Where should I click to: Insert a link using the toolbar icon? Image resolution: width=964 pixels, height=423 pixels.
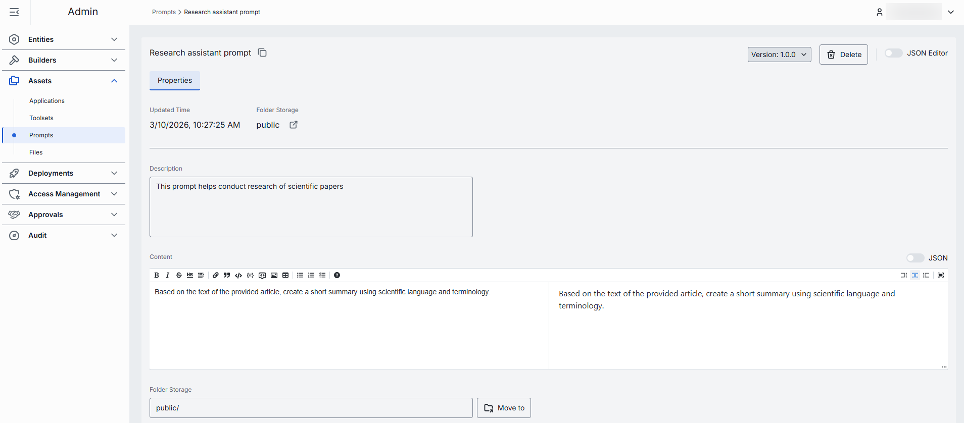click(x=216, y=275)
